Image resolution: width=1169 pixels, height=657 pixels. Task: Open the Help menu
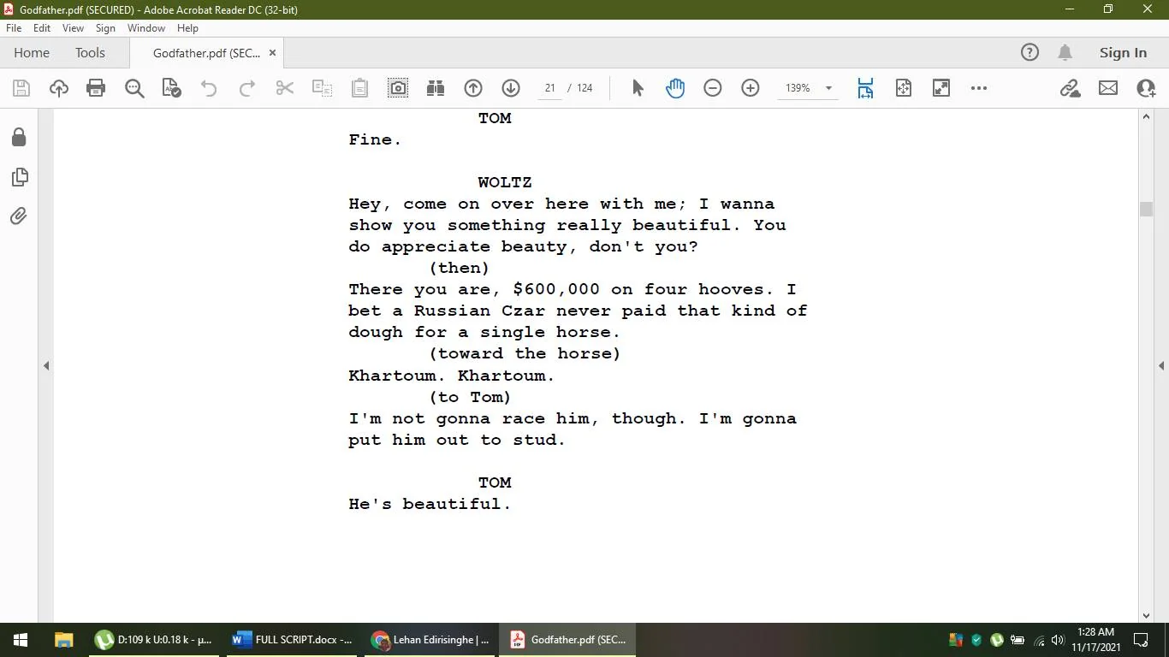click(187, 28)
